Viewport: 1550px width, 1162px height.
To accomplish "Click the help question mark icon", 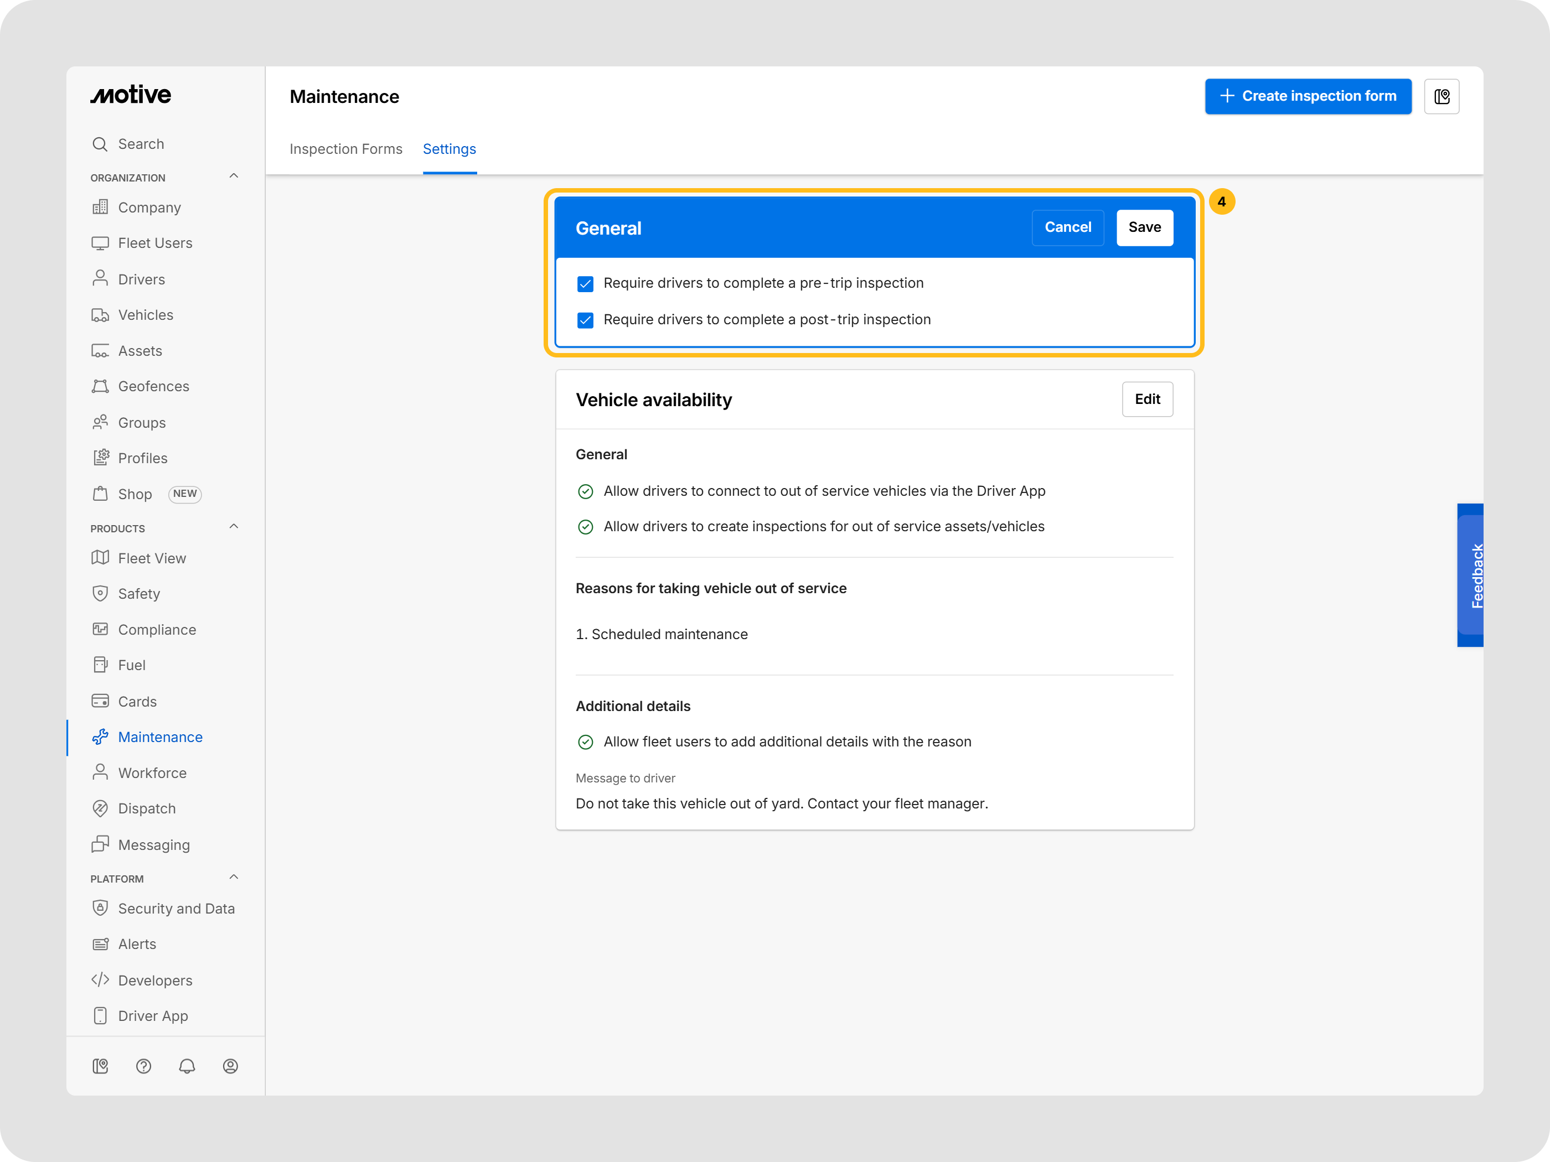I will pyautogui.click(x=143, y=1066).
